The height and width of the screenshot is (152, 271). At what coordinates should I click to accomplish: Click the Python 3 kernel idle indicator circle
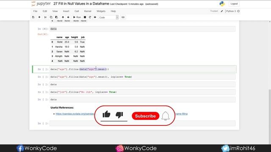[x=238, y=11]
